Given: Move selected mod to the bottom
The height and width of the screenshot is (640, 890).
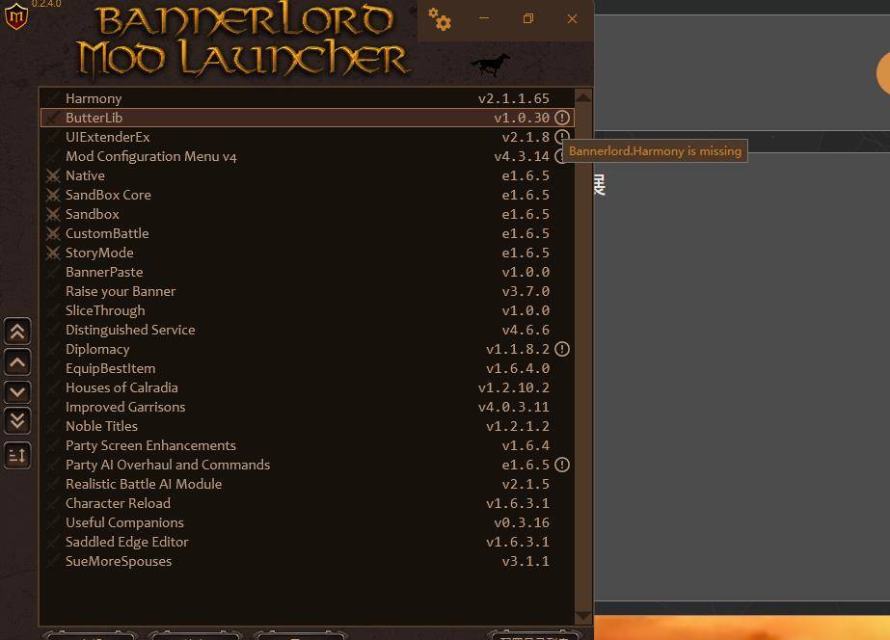Looking at the screenshot, I should [x=17, y=420].
